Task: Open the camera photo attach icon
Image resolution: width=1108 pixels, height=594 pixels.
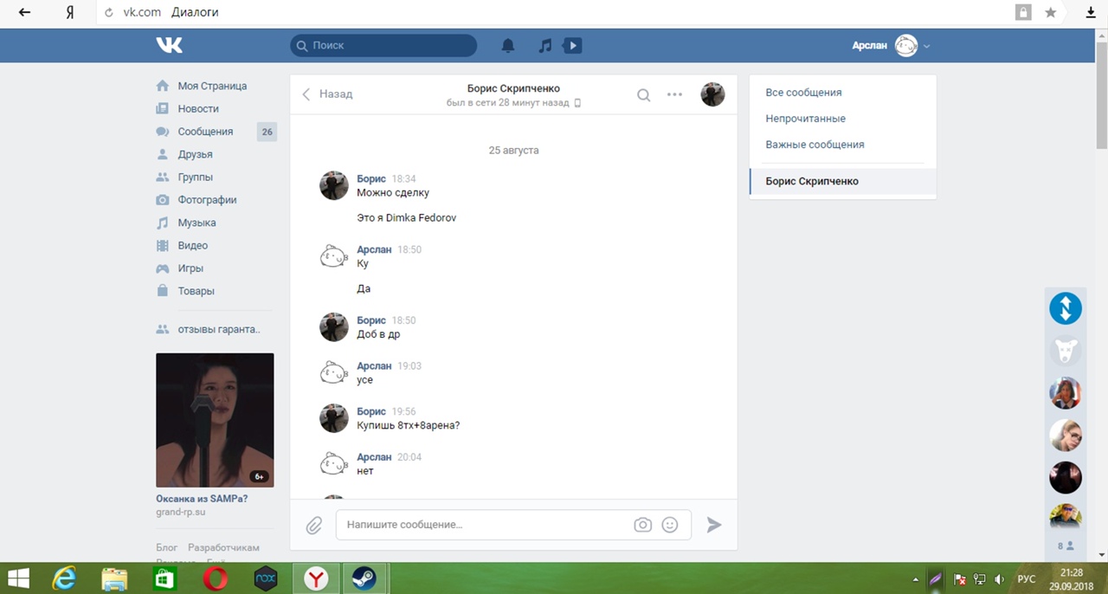Action: [642, 525]
